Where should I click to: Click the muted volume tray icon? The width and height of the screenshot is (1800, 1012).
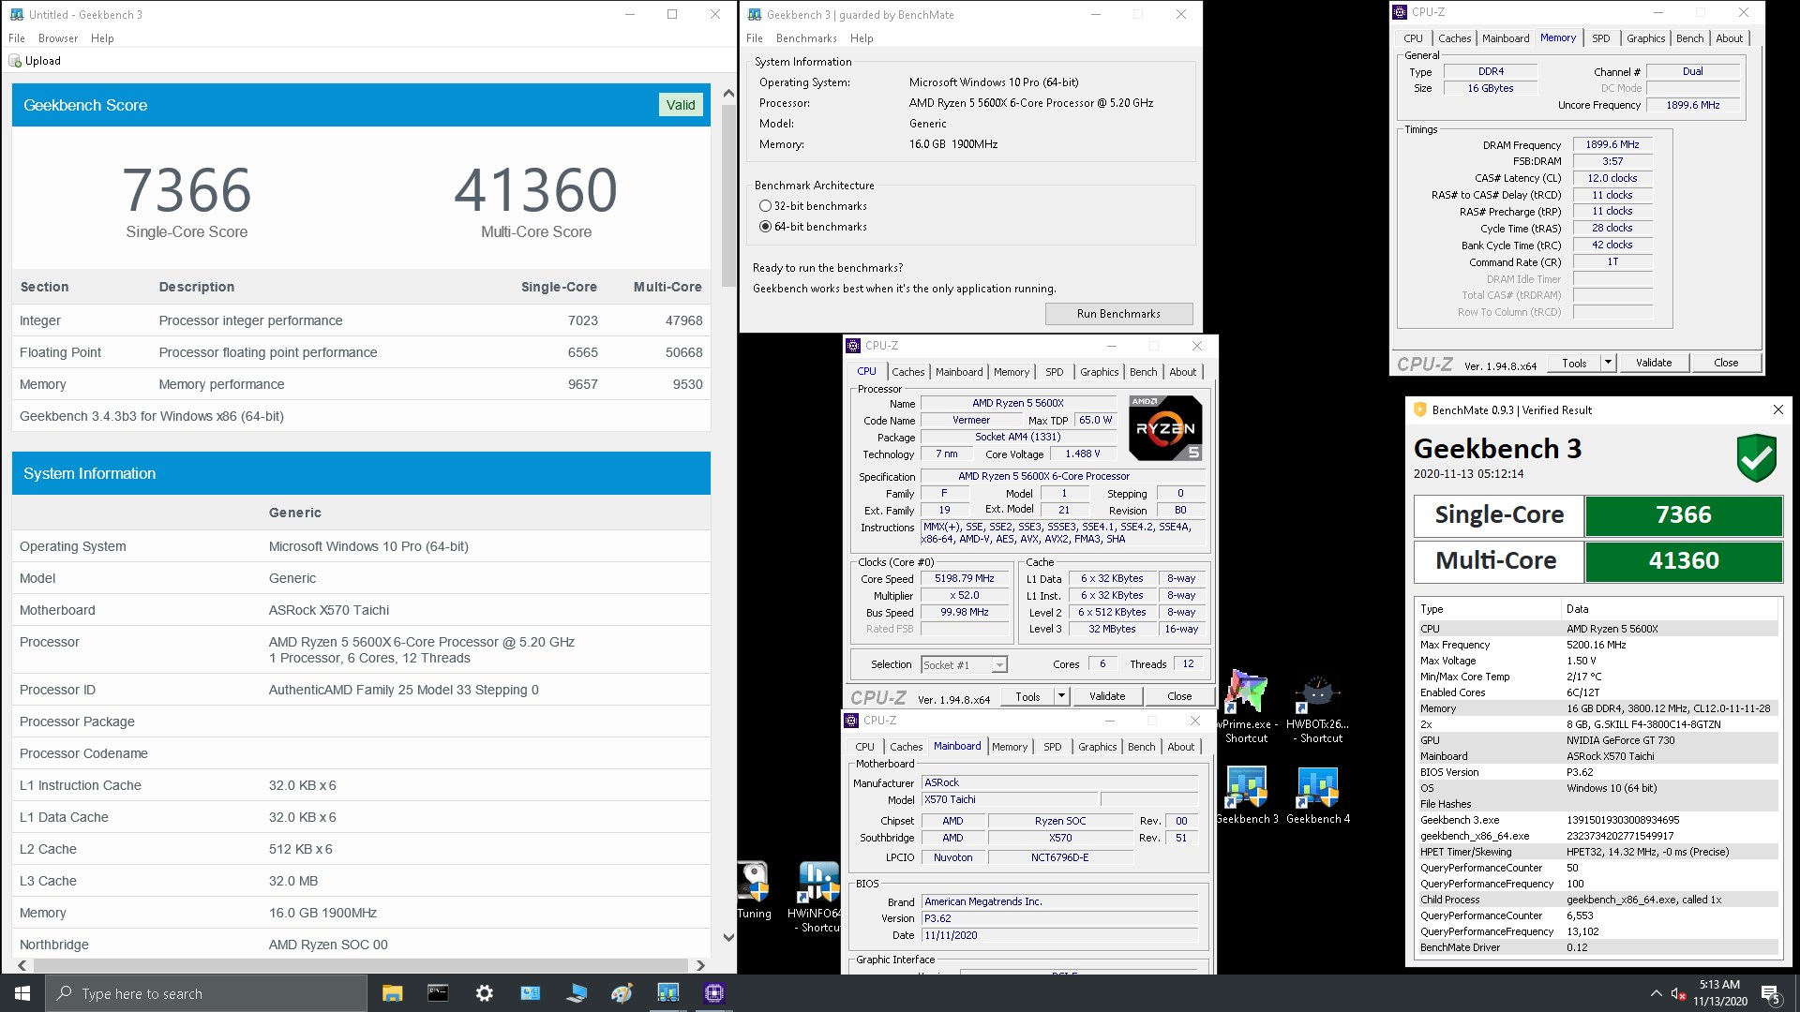pos(1678,993)
